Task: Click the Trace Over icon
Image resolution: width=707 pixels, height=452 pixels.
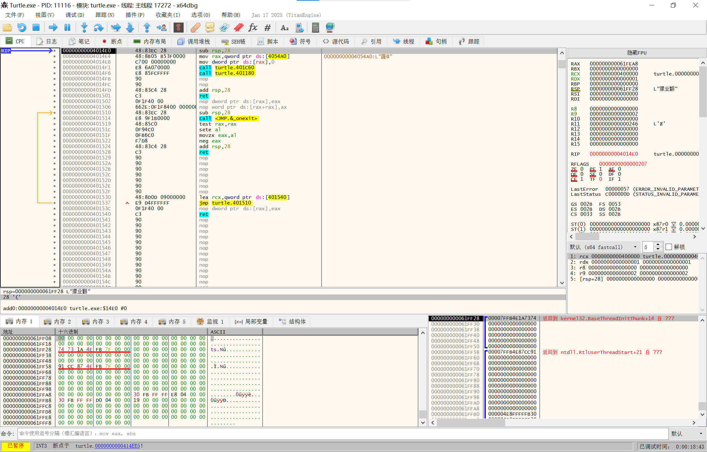Action: (130, 28)
